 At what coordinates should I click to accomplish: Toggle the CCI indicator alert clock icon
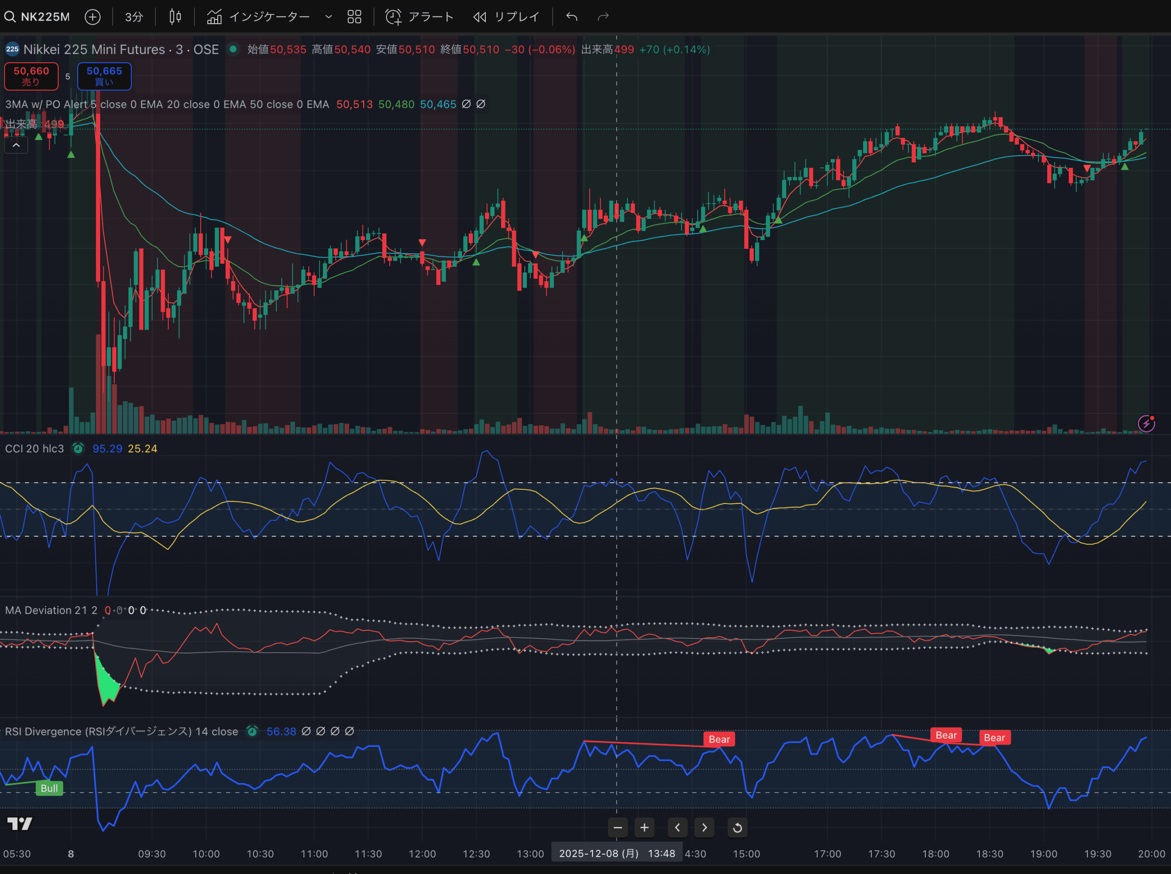[x=78, y=449]
